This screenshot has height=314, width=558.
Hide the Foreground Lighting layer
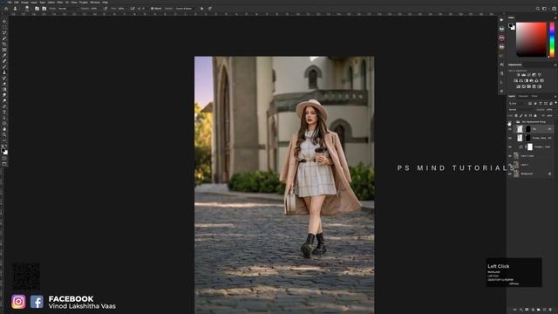click(x=509, y=138)
